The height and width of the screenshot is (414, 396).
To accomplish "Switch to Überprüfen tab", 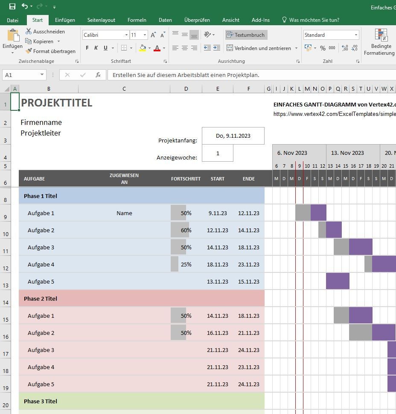I will 197,20.
